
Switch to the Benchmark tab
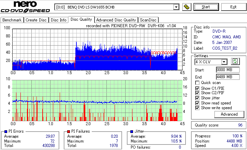(12, 20)
